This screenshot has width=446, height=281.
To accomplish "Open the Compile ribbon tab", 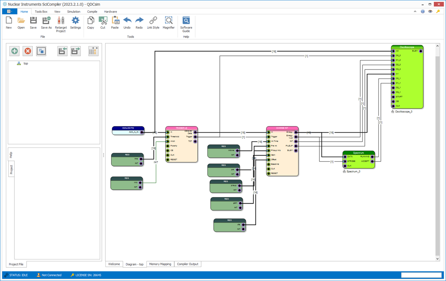I will coord(92,12).
